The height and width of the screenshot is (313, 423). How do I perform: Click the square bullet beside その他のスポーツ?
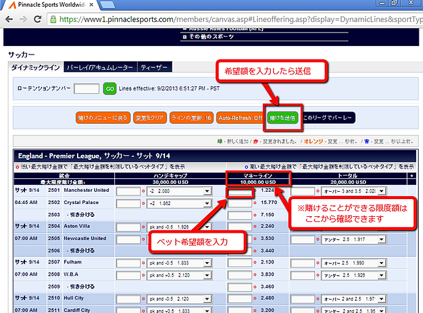(185, 37)
